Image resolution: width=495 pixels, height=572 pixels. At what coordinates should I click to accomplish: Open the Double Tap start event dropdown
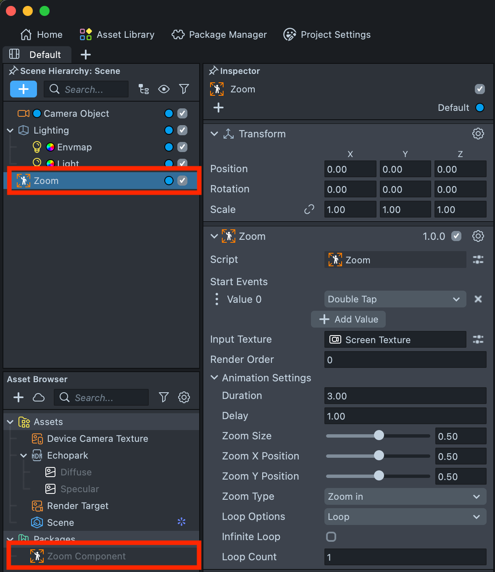pos(395,299)
